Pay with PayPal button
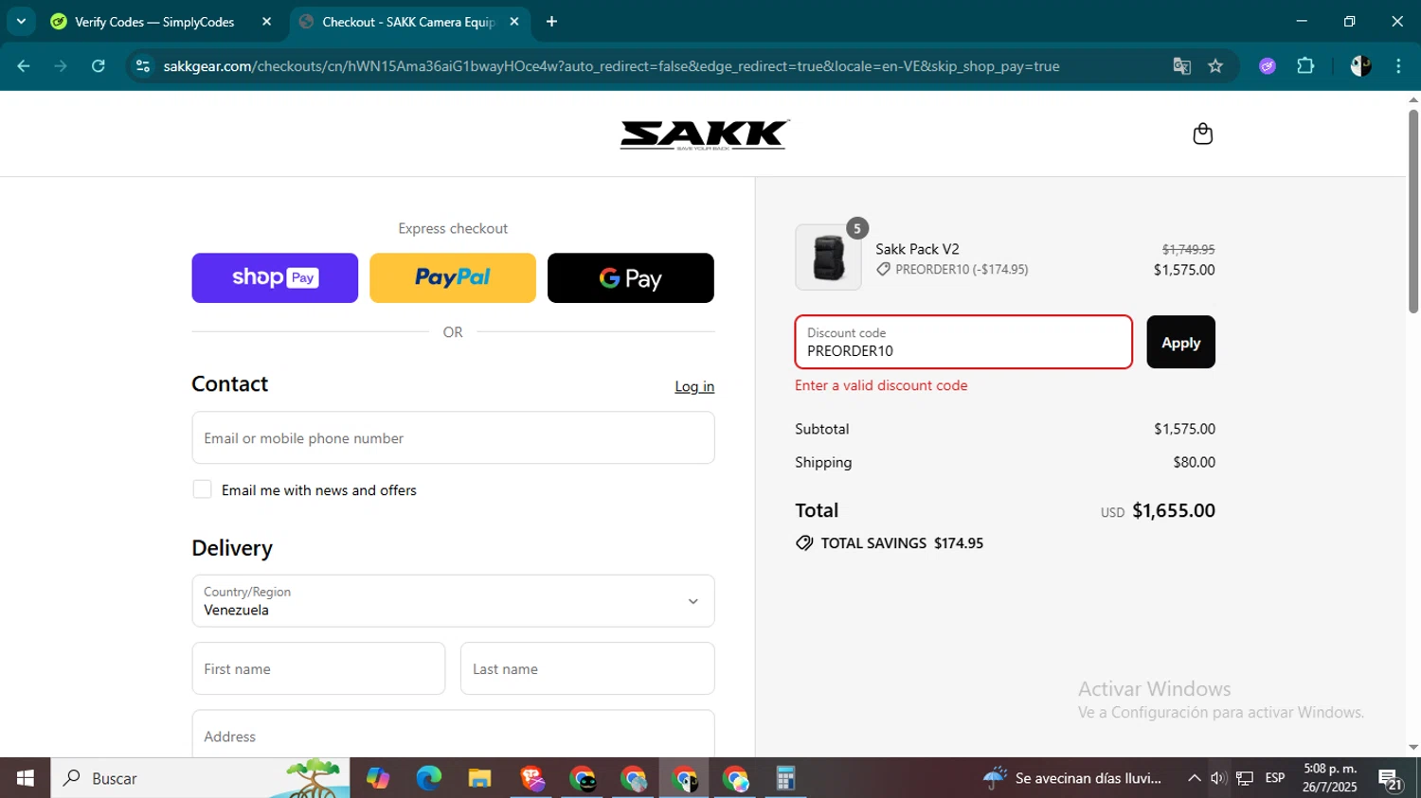This screenshot has width=1421, height=798. click(453, 277)
